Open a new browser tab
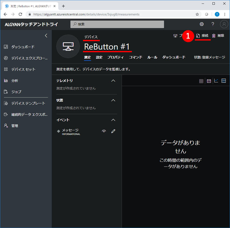This screenshot has width=230, height=228. (x=63, y=6)
